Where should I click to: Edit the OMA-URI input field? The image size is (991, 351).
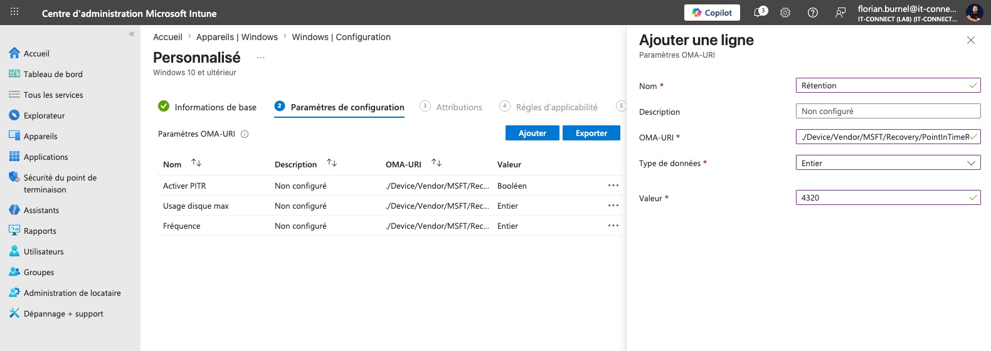(x=888, y=137)
